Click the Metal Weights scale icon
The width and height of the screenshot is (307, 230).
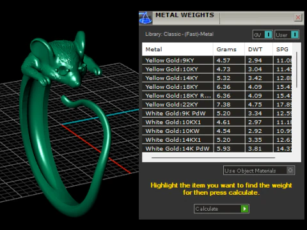pyautogui.click(x=146, y=18)
